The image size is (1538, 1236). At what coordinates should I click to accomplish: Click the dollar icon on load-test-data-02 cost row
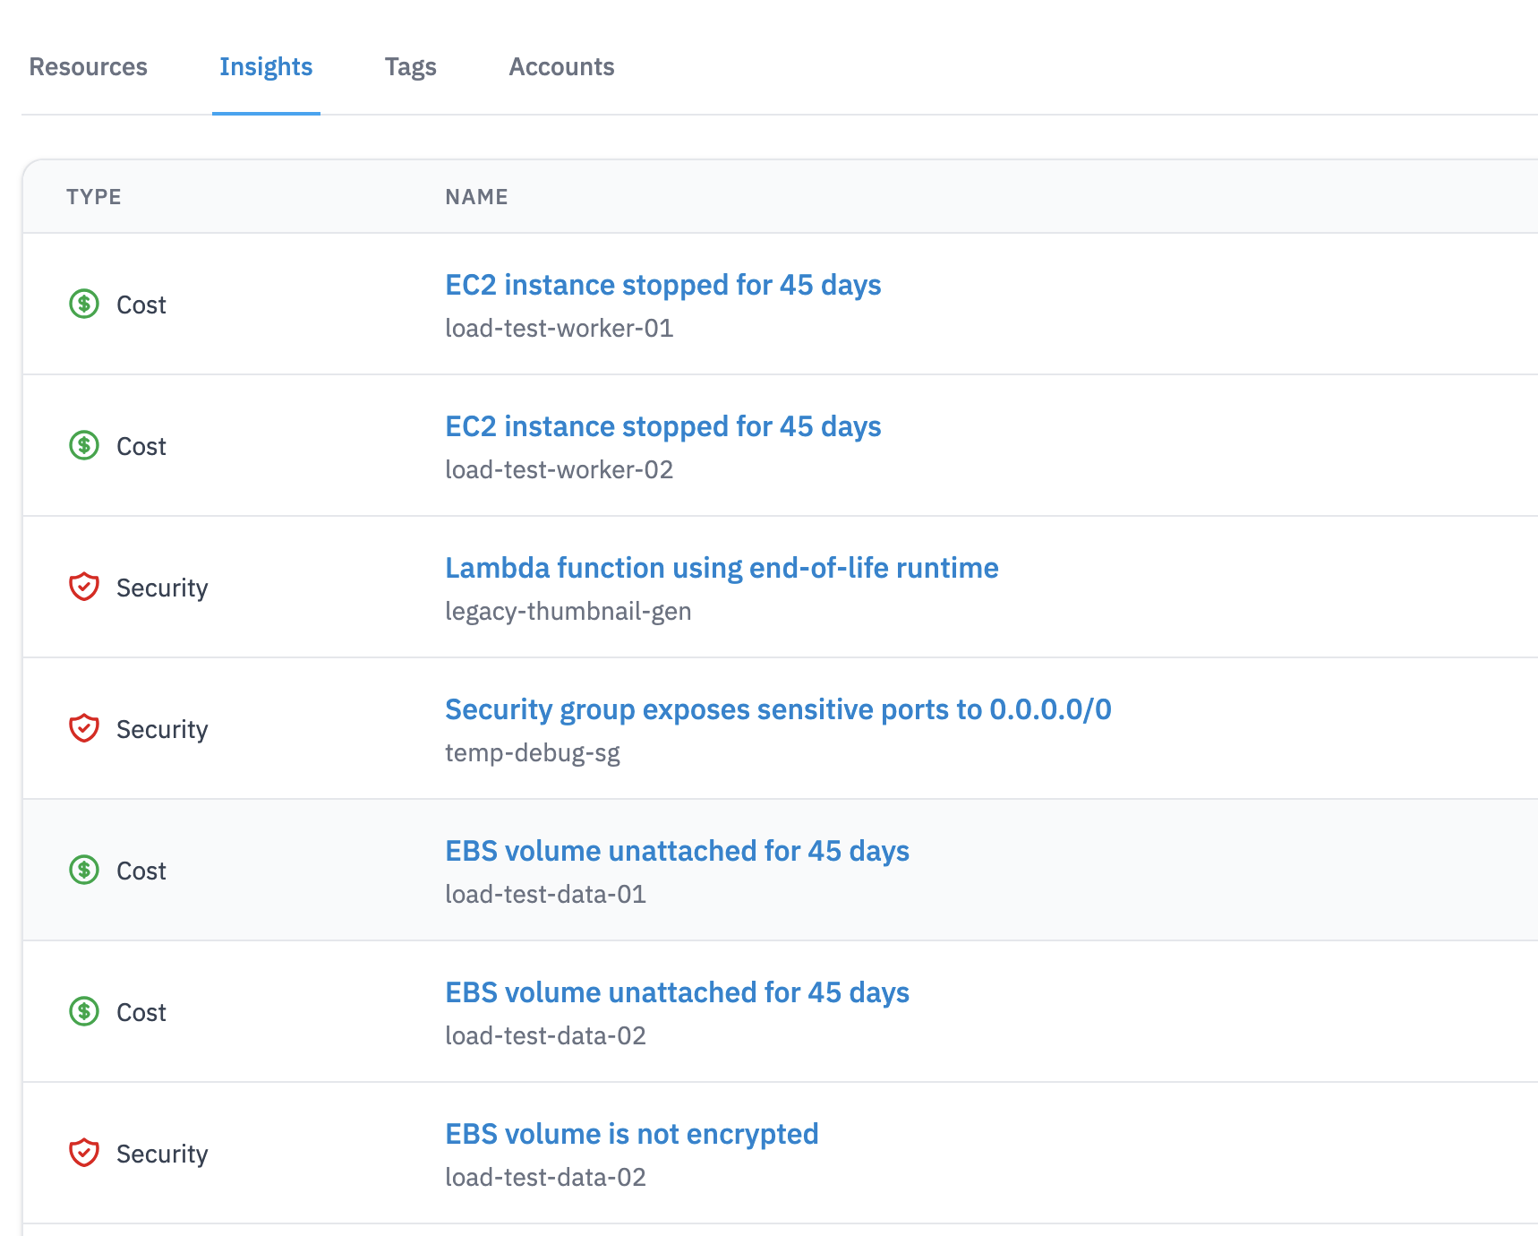point(83,1011)
